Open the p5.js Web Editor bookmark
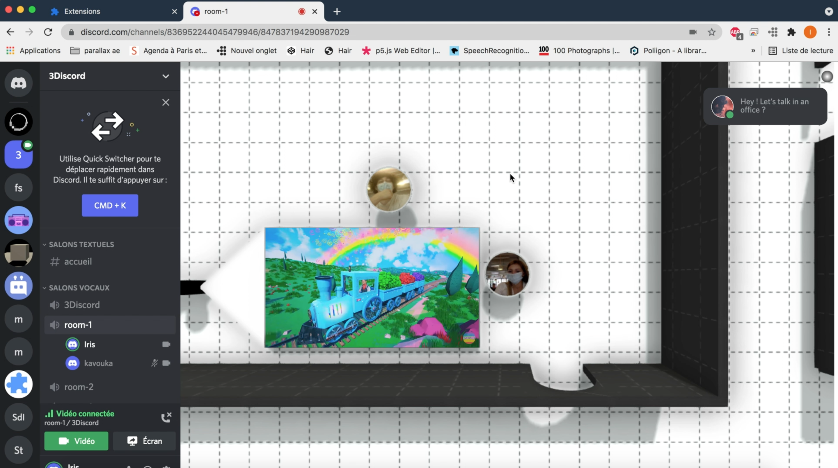This screenshot has height=468, width=838. coord(401,51)
